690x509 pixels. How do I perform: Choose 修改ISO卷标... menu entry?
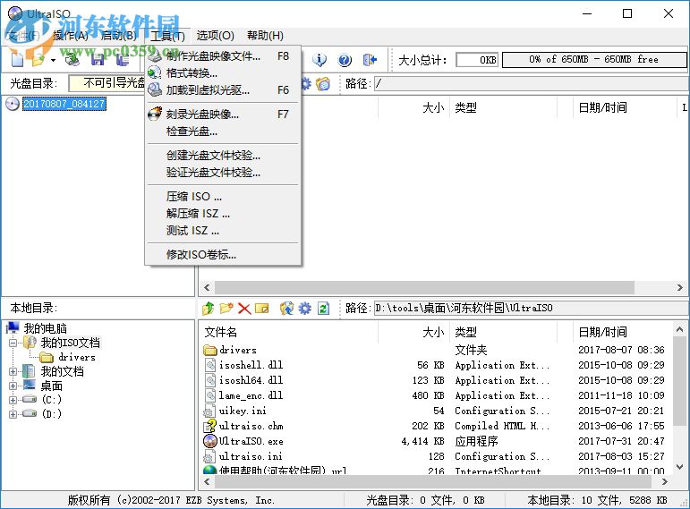coord(223,254)
